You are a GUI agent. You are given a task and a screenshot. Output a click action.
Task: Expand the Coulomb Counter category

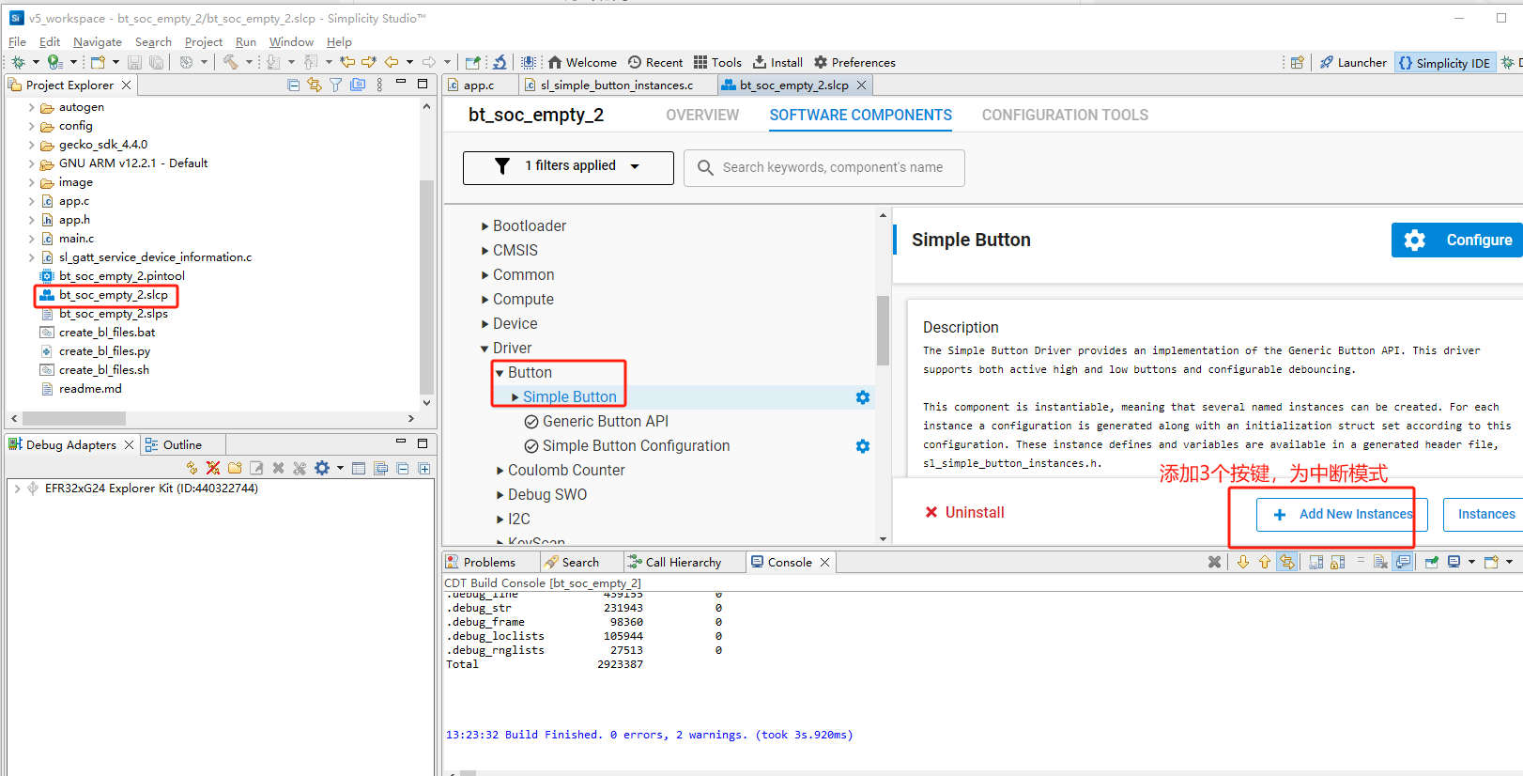click(x=500, y=471)
